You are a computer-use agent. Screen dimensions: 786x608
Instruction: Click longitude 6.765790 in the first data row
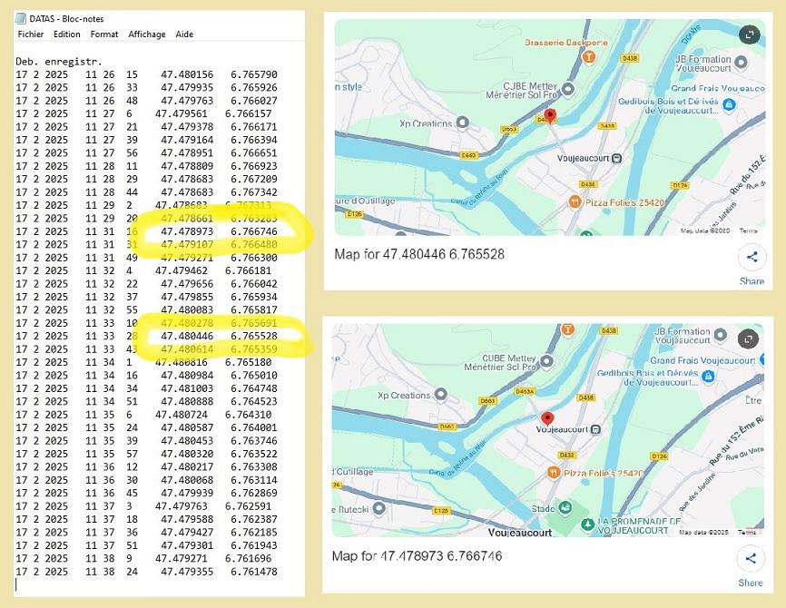click(254, 74)
